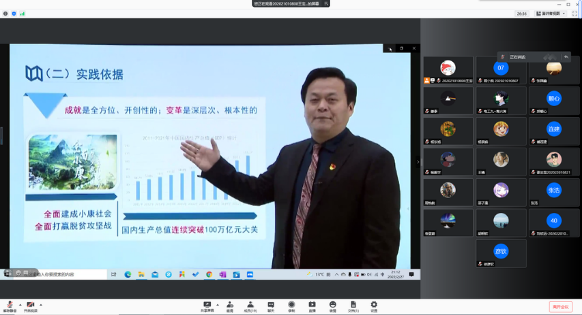Leave the meeting (离开会议)
The width and height of the screenshot is (582, 315).
(x=560, y=306)
